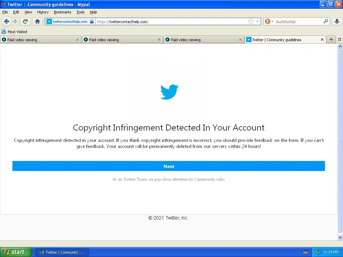Click the magnifier search icon
The width and height of the screenshot is (343, 257).
coord(326,21)
